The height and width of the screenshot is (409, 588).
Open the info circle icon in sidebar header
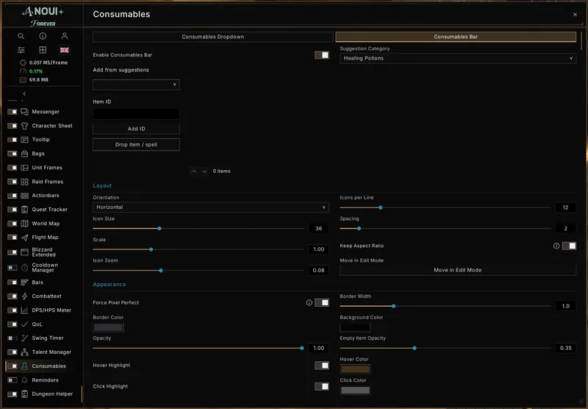pyautogui.click(x=43, y=36)
